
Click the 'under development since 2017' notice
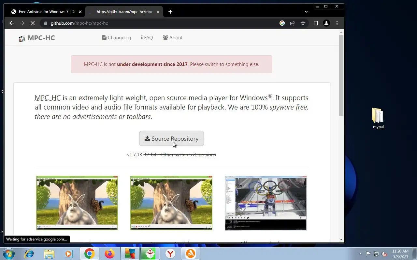pyautogui.click(x=152, y=64)
